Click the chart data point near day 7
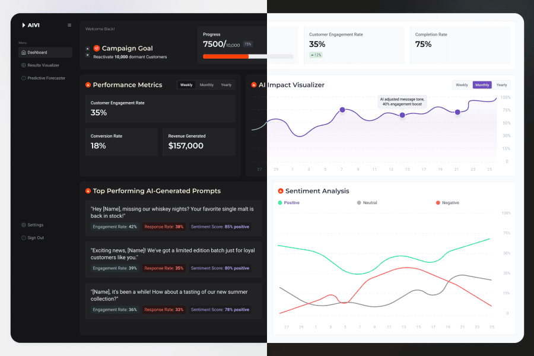534x356 pixels. coord(342,110)
